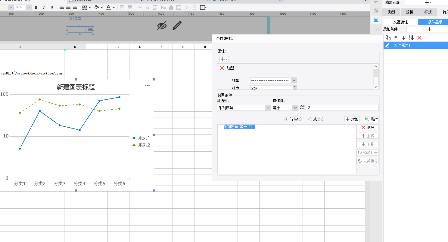The height and width of the screenshot is (242, 448).
Task: Select the 或(OR) radio button
Action: pyautogui.click(x=310, y=119)
